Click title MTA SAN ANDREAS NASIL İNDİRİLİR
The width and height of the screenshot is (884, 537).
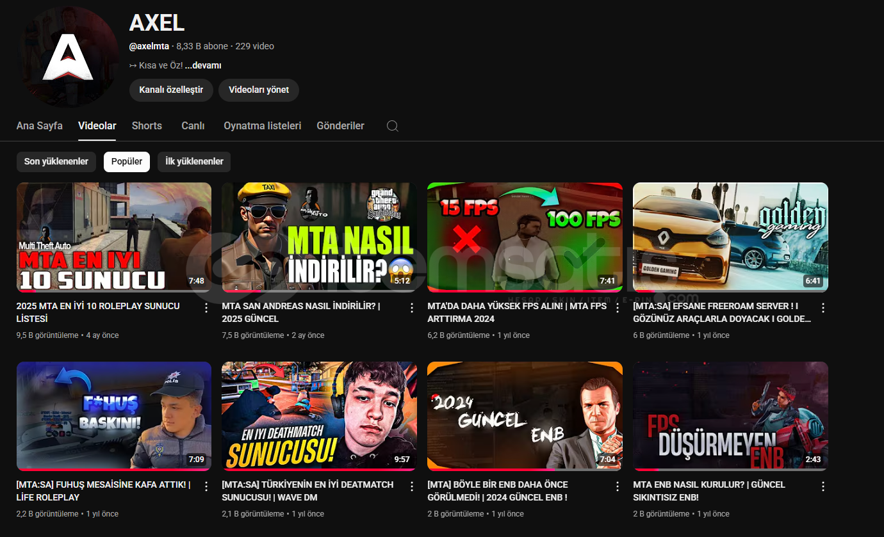(301, 312)
